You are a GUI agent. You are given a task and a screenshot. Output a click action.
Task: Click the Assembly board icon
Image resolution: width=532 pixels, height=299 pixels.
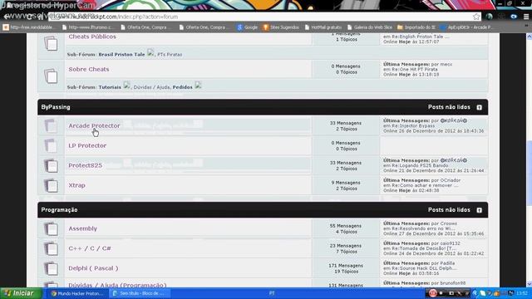(51, 228)
